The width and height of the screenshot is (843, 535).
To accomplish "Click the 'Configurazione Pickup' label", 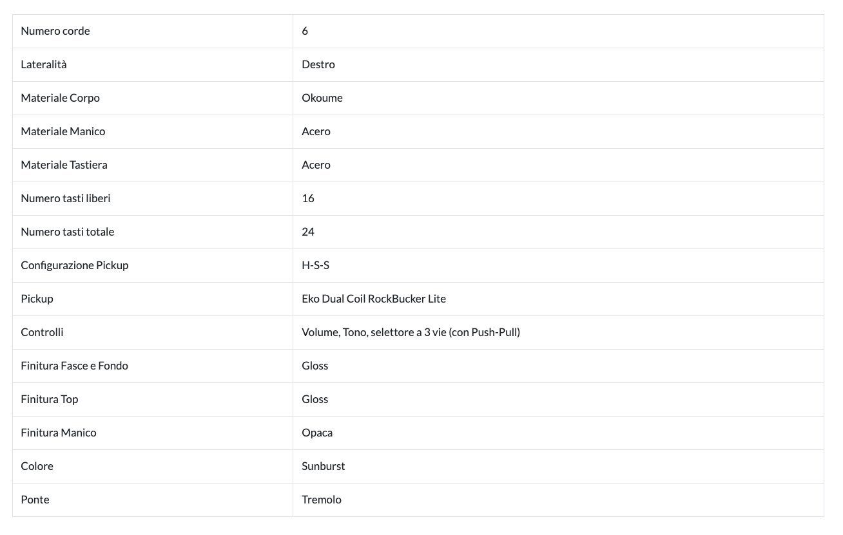I will (x=75, y=265).
